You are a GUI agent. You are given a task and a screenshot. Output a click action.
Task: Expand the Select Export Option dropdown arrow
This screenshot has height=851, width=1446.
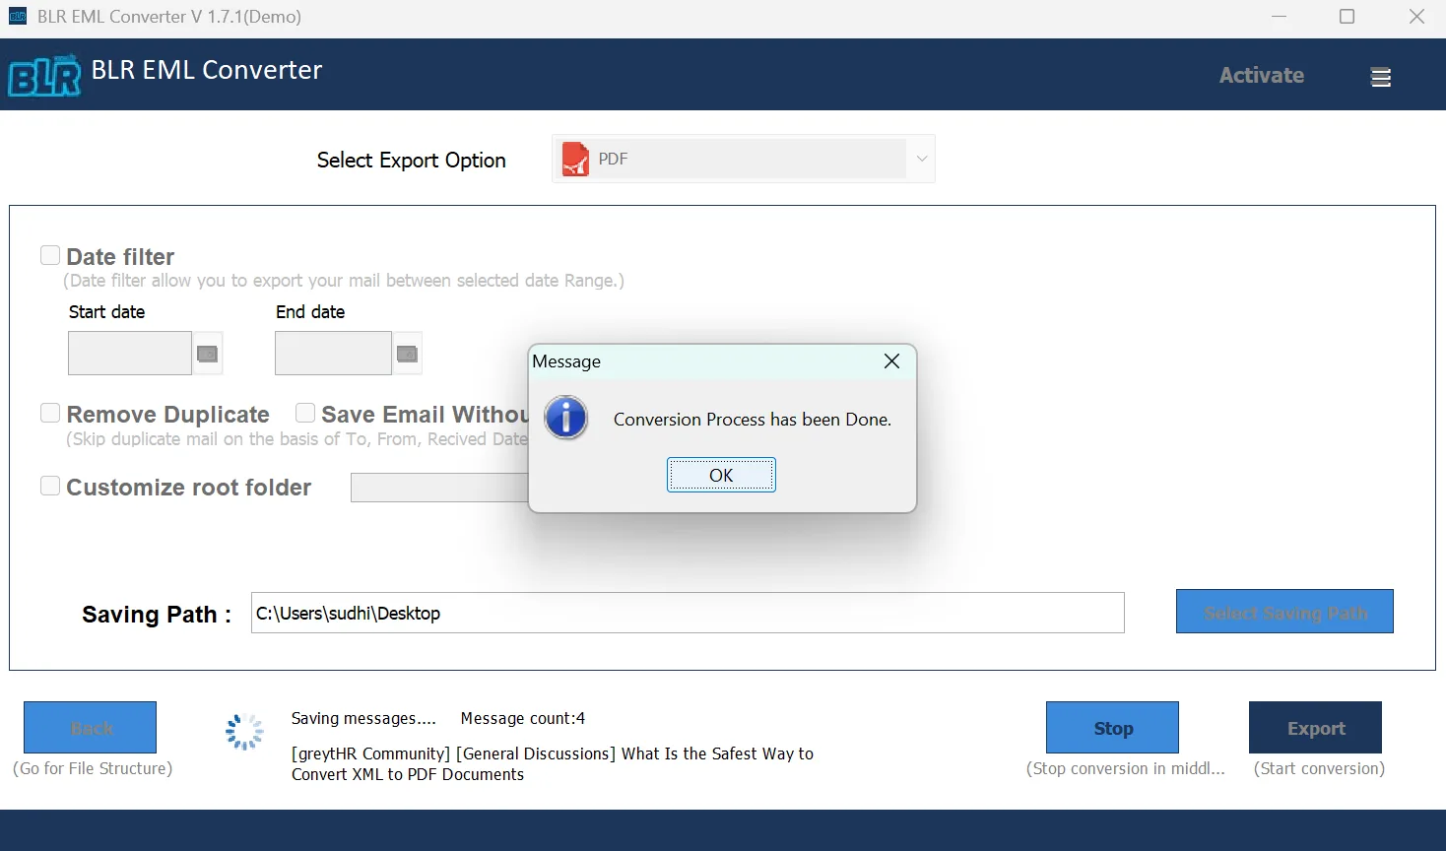(x=921, y=159)
